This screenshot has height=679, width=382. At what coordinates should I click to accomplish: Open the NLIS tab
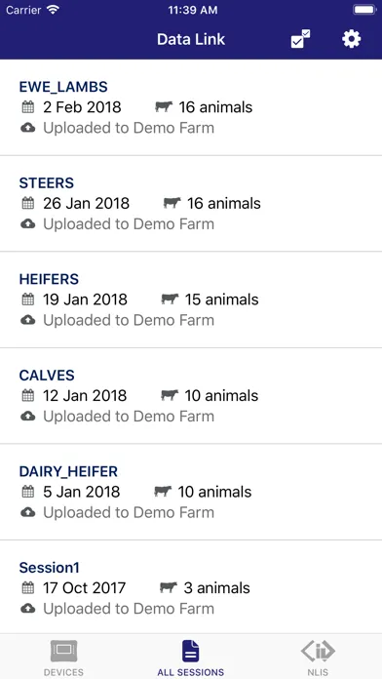(318, 659)
